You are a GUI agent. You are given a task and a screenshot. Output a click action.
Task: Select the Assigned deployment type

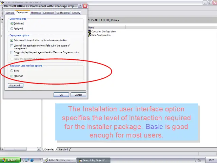click(x=12, y=29)
